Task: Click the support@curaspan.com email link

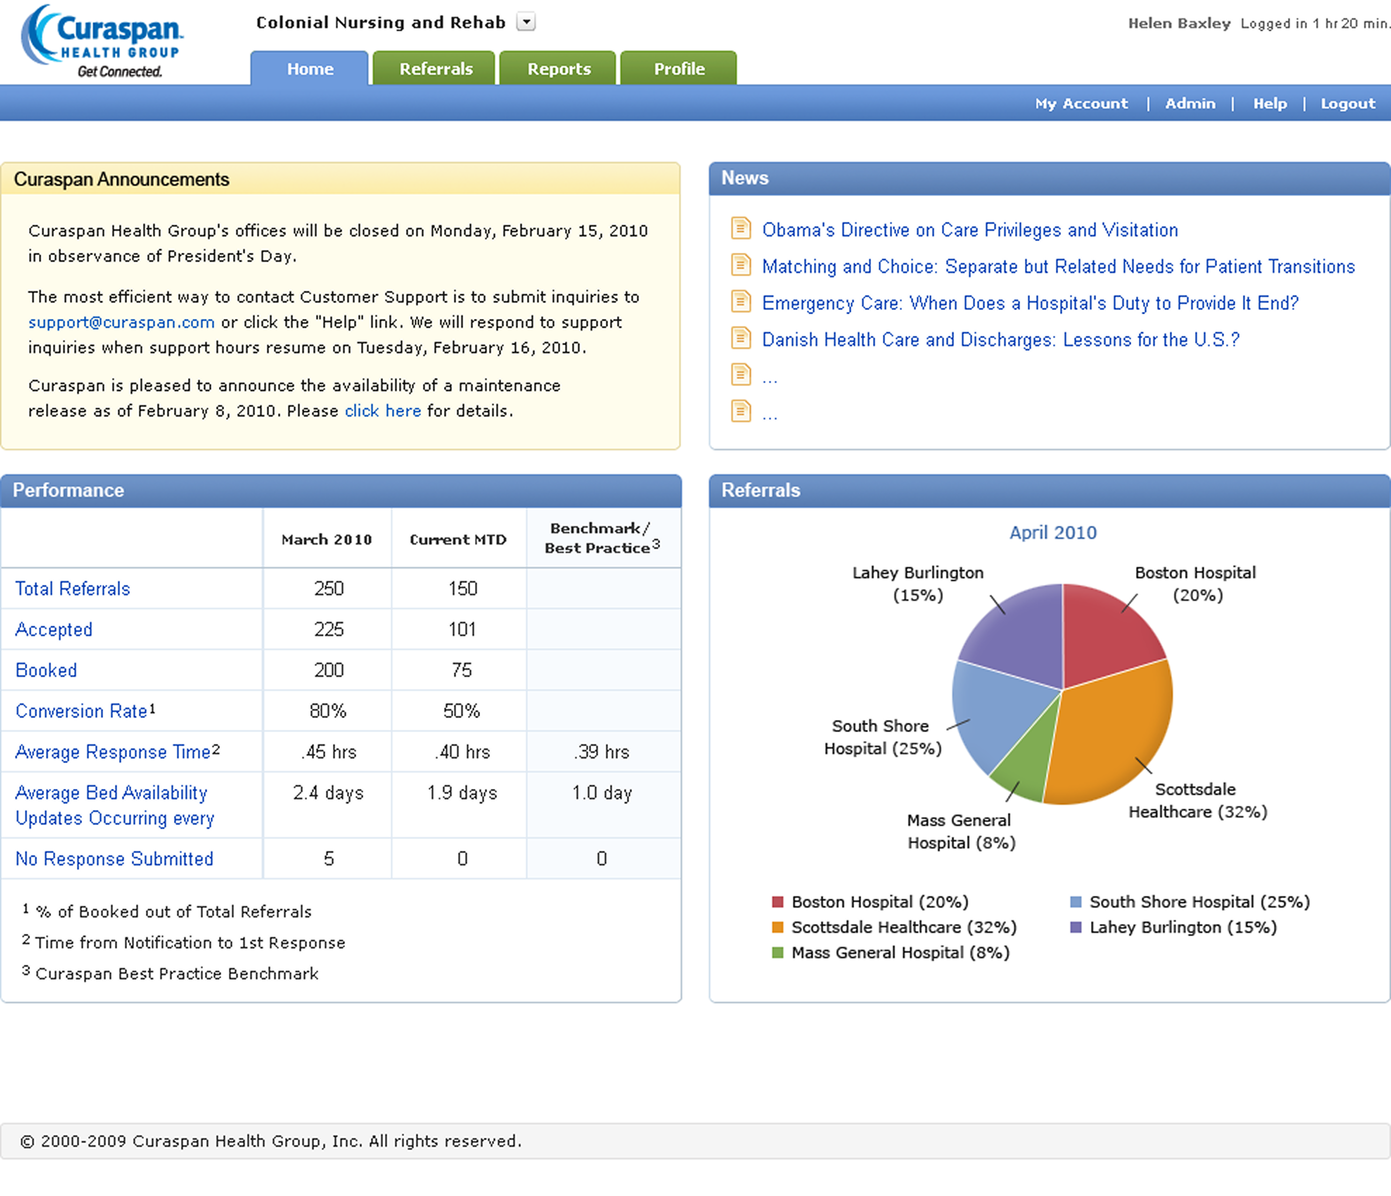Action: (x=121, y=322)
